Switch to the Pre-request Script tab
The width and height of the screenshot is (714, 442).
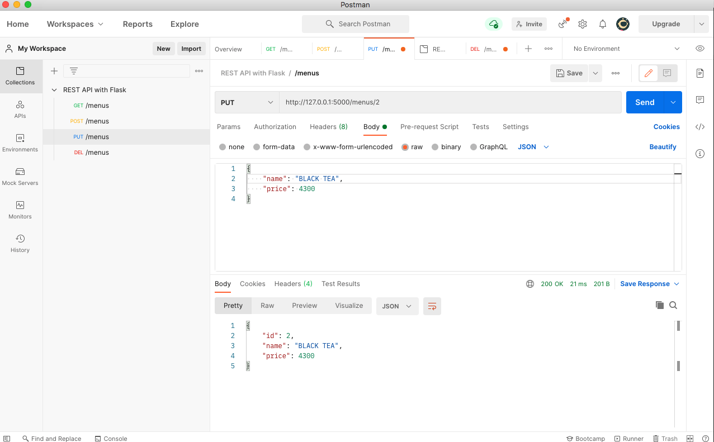429,127
